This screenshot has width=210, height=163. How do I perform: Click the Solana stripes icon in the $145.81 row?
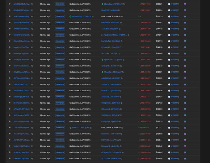[185, 4]
